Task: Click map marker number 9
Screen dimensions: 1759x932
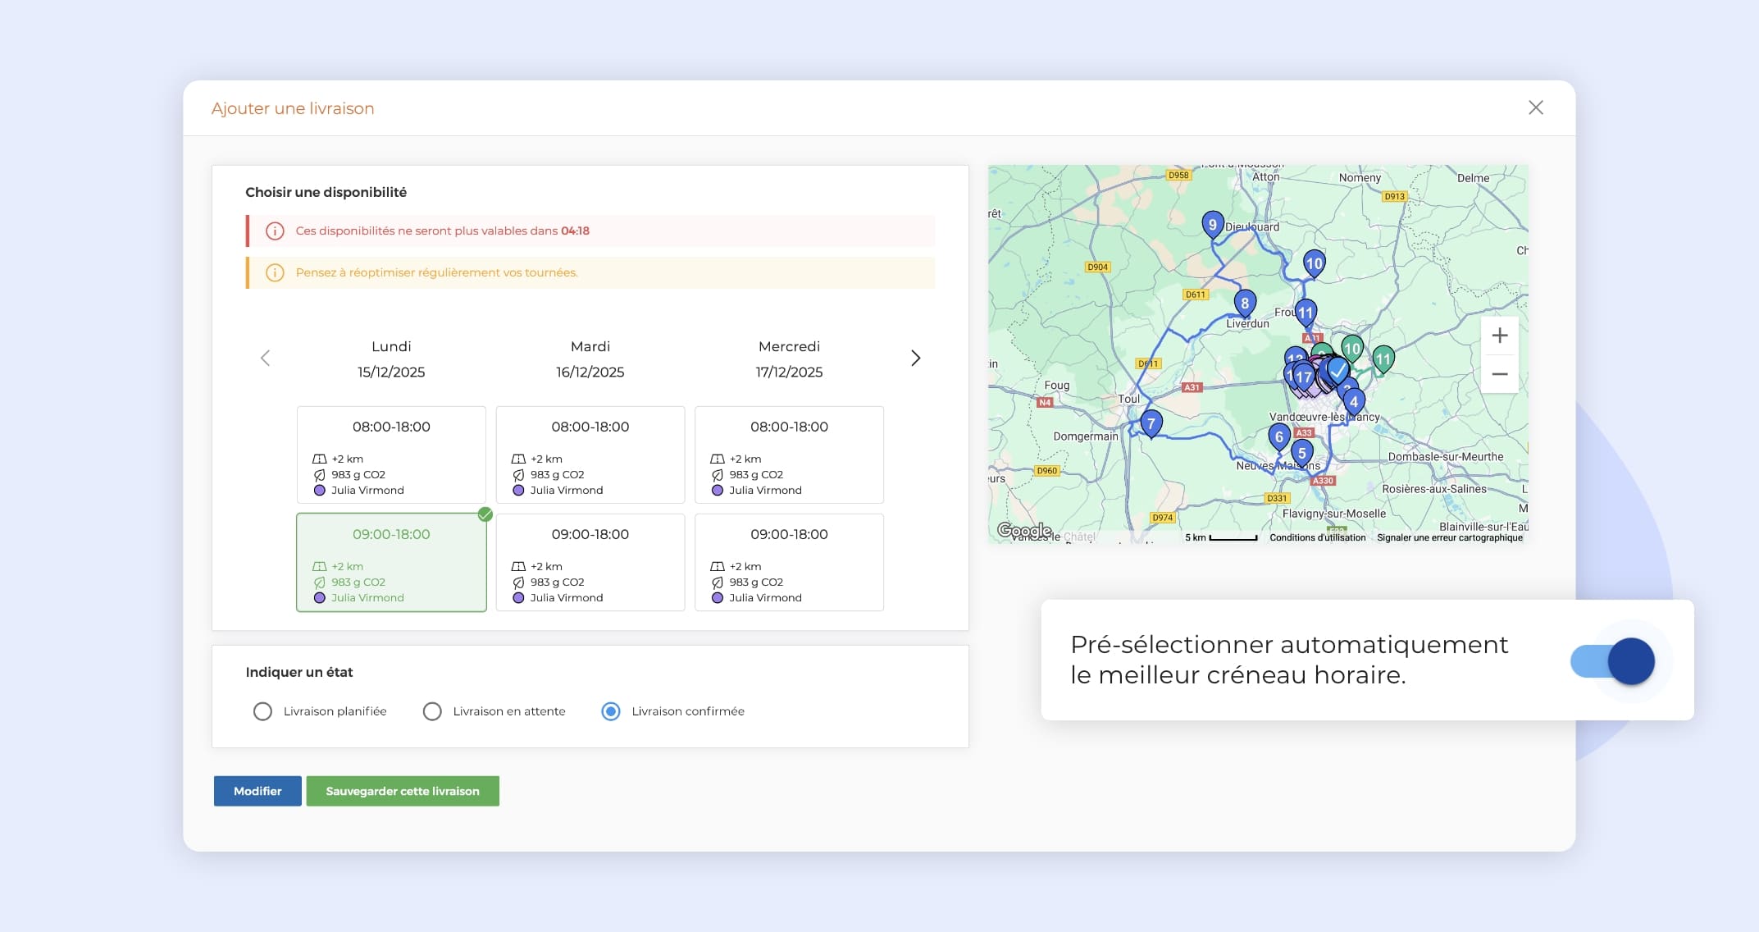Action: click(1212, 224)
